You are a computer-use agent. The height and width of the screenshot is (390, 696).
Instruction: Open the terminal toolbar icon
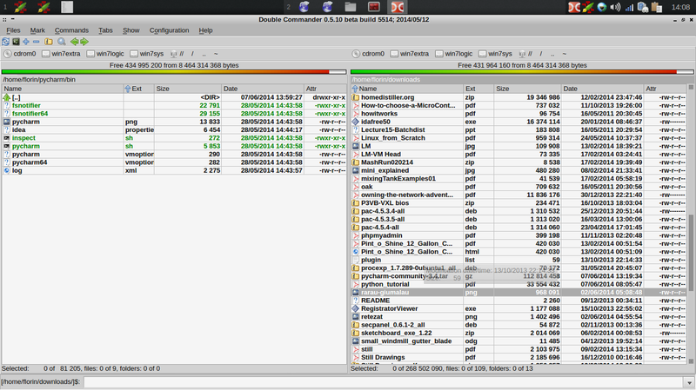pyautogui.click(x=16, y=42)
